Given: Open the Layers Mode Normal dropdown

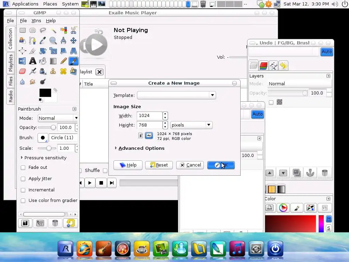Looking at the screenshot, I should click(300, 84).
